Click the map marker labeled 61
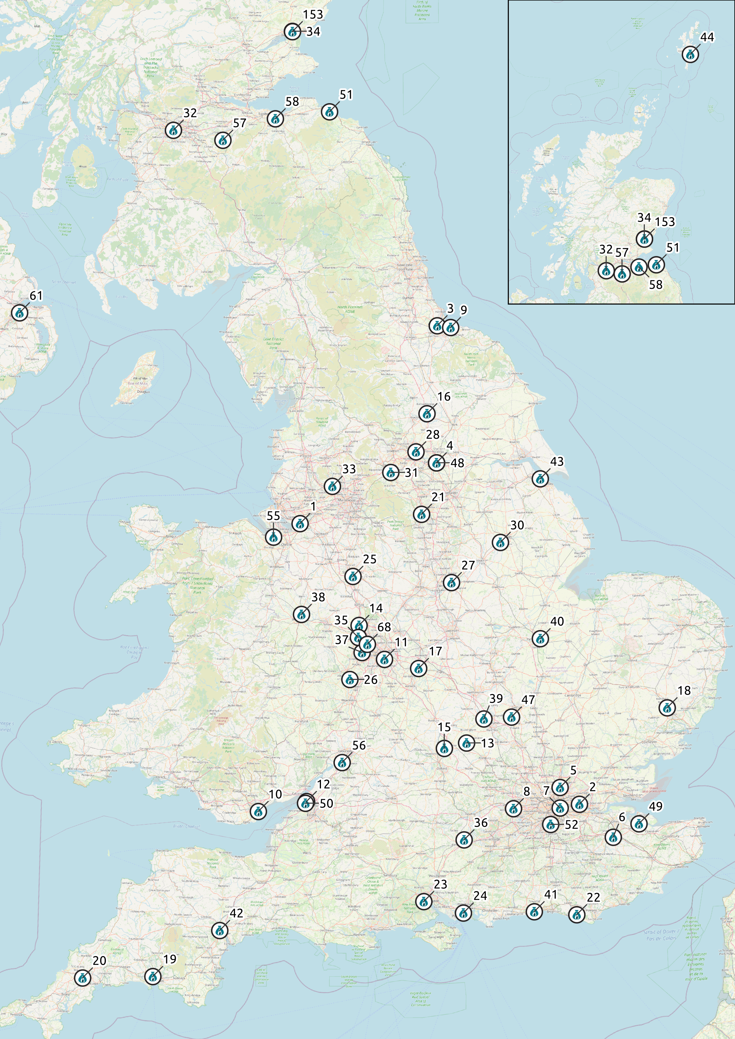Image resolution: width=735 pixels, height=1039 pixels. coord(20,312)
